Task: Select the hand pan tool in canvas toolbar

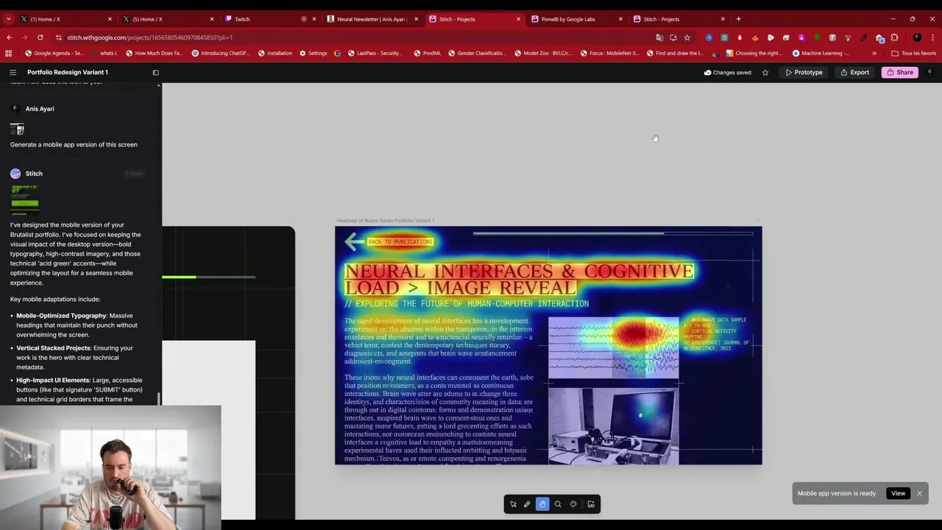Action: click(542, 504)
